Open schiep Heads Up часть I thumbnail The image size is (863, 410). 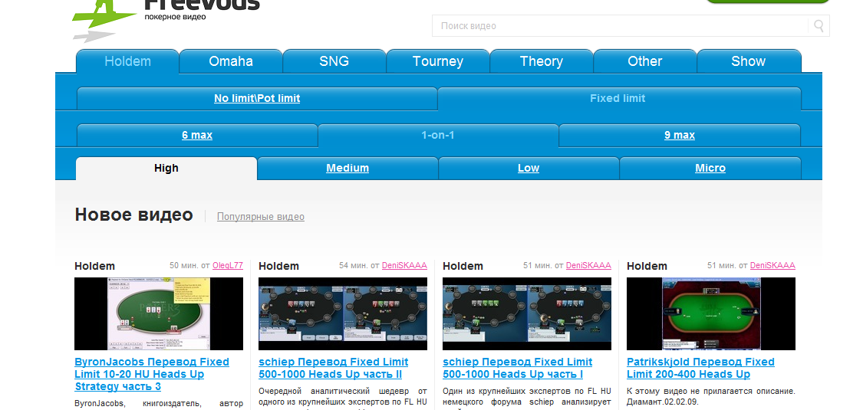[527, 313]
